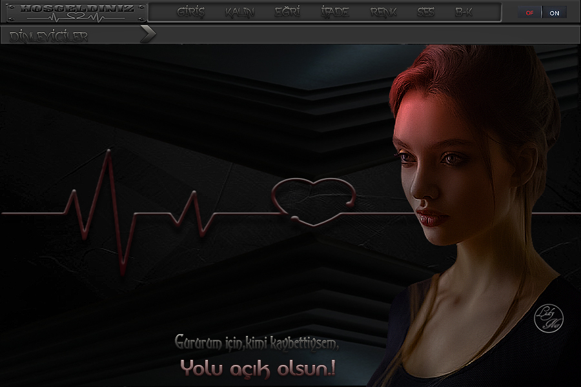Switch on using the ON button
This screenshot has width=581, height=387.
pos(555,13)
